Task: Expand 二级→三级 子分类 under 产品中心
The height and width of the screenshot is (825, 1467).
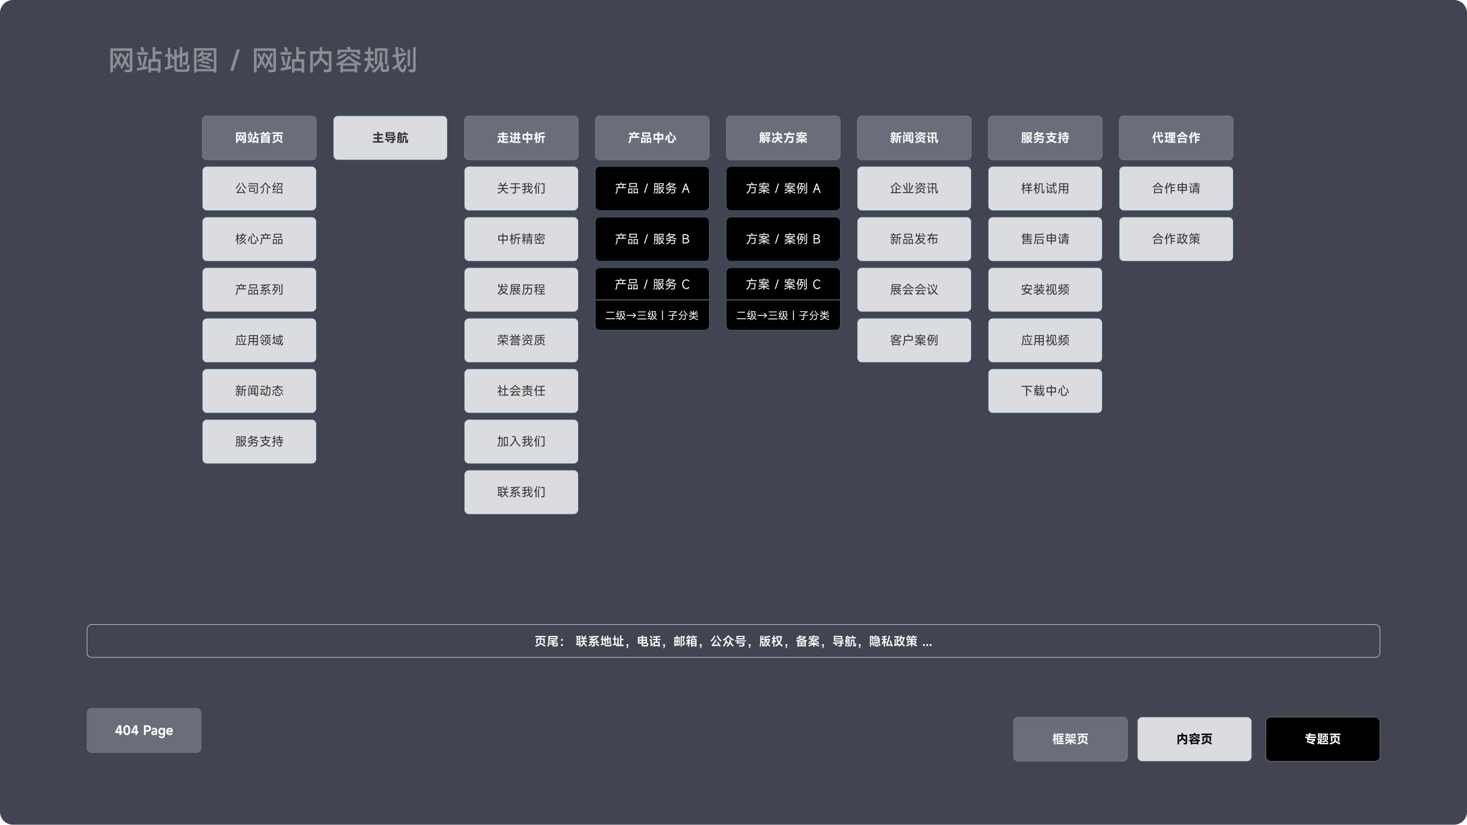Action: [652, 315]
